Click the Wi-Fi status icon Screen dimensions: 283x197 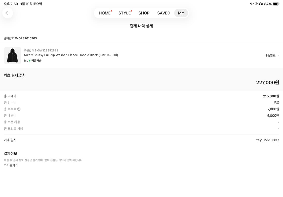(x=252, y=4)
